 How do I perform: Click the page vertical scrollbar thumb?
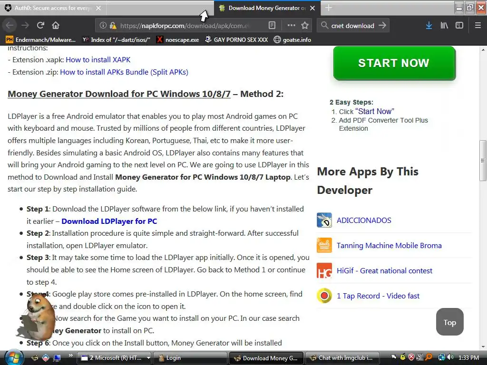(483, 160)
